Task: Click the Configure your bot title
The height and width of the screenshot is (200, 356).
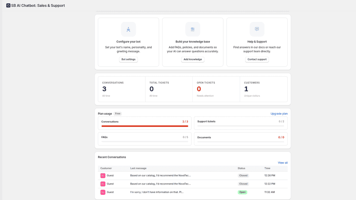Action: coord(129,42)
